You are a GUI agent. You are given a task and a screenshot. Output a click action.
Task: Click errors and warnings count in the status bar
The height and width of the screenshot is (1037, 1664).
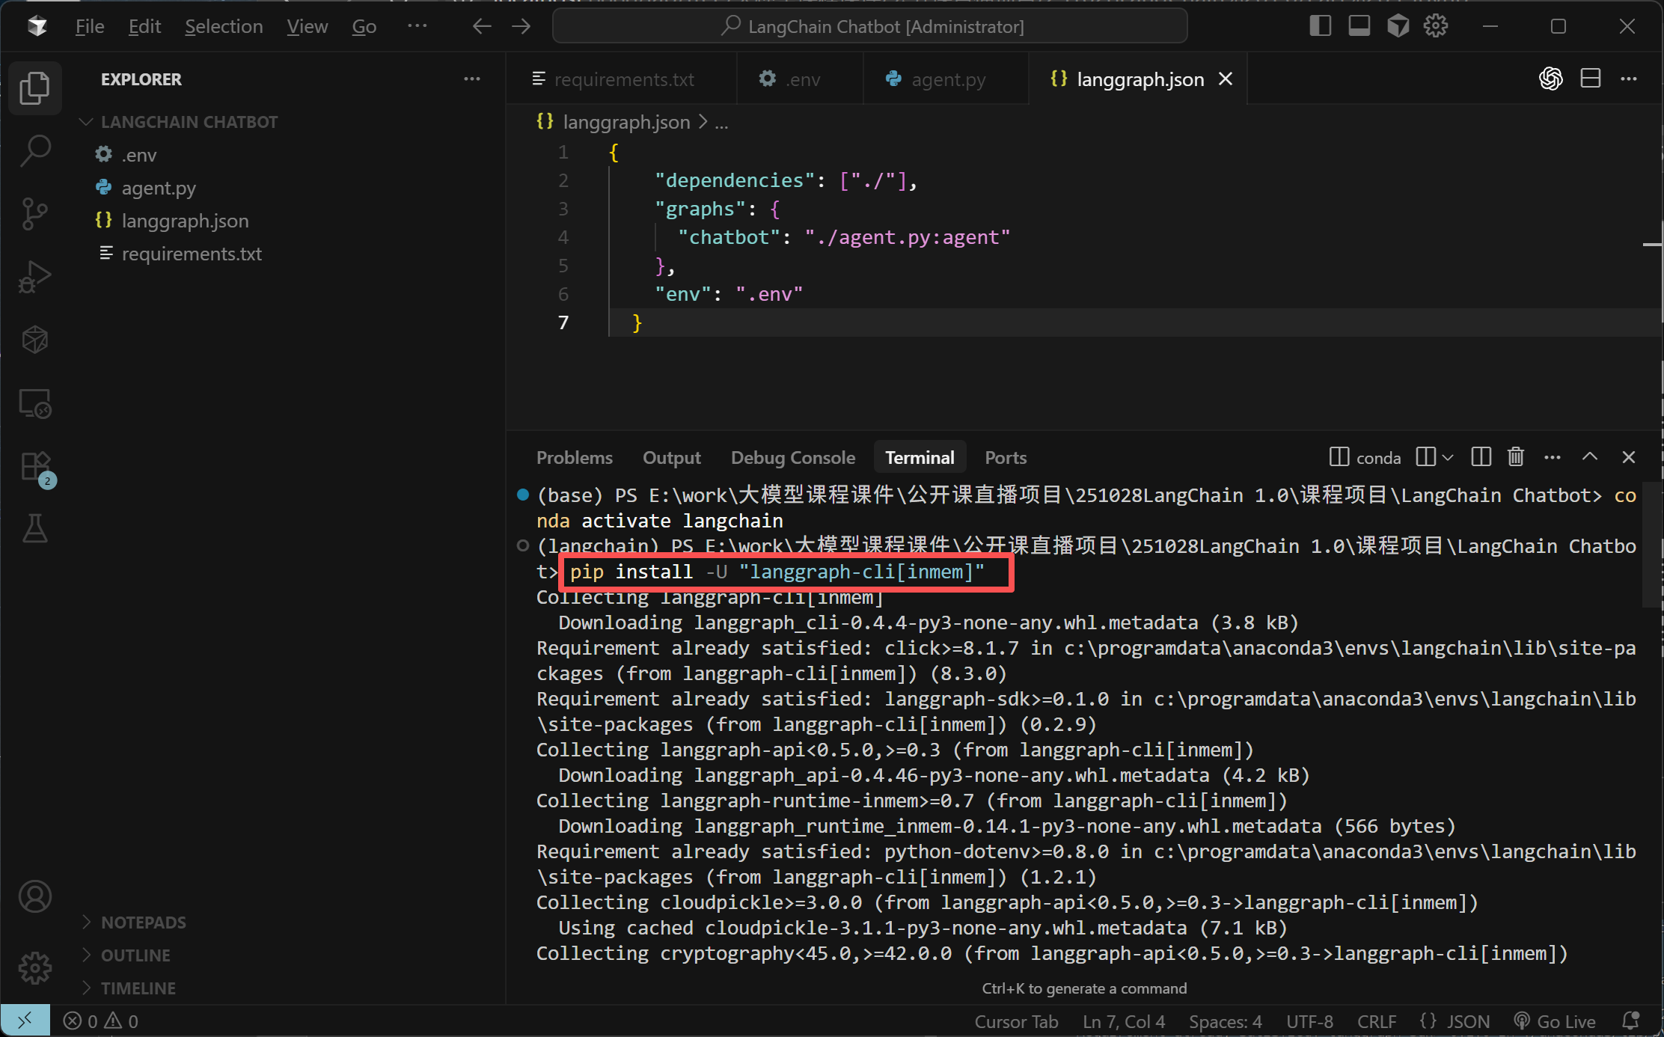101,1021
